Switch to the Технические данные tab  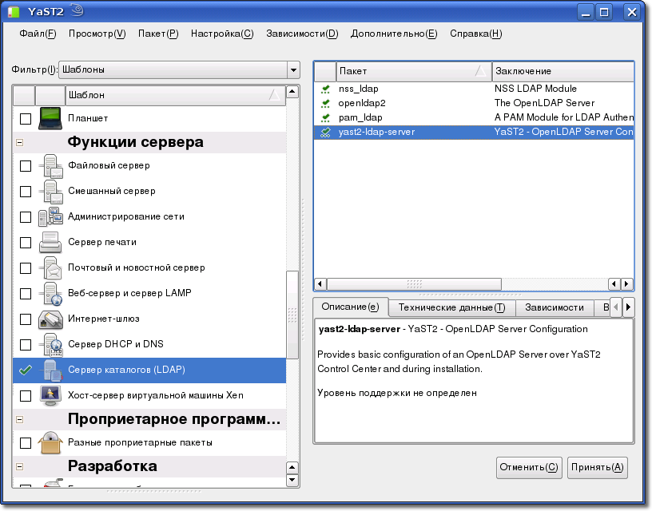(x=452, y=307)
